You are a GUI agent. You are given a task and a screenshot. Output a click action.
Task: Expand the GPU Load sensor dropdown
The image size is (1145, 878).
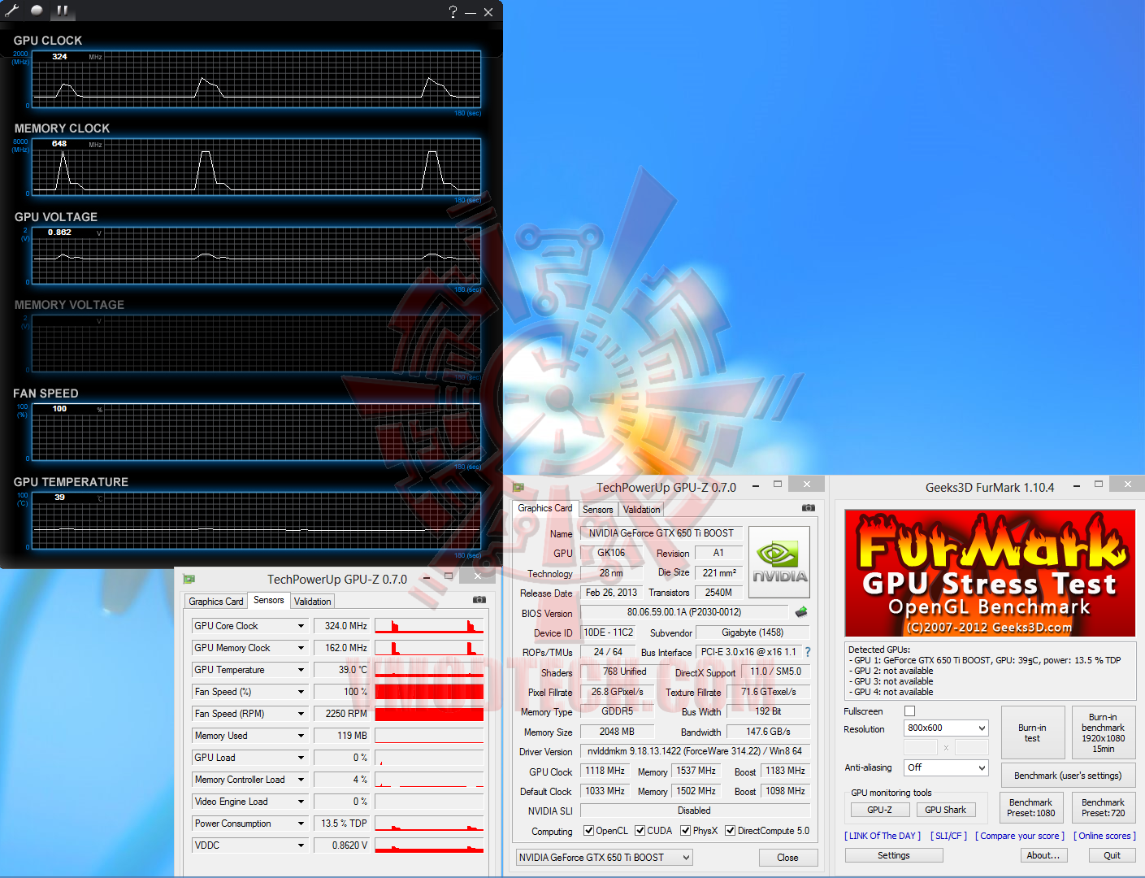point(301,758)
